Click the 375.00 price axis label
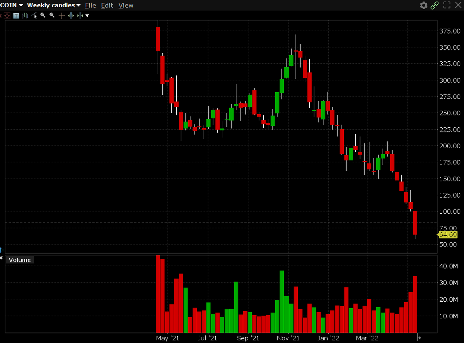The image size is (464, 343). click(x=450, y=31)
